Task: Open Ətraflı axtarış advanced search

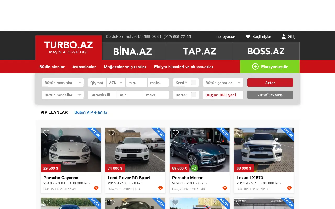Action: 270,95
